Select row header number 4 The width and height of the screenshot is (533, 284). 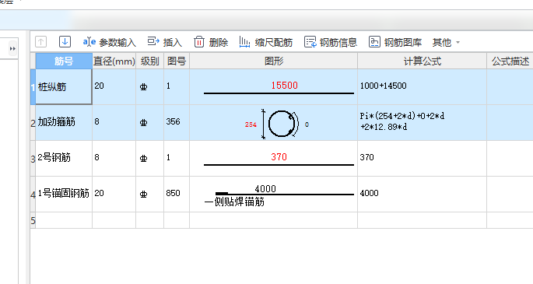(33, 194)
